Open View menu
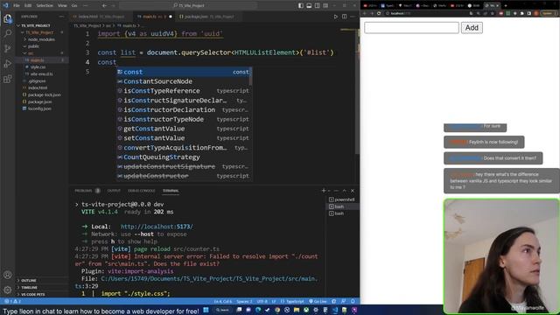 [x=62, y=6]
